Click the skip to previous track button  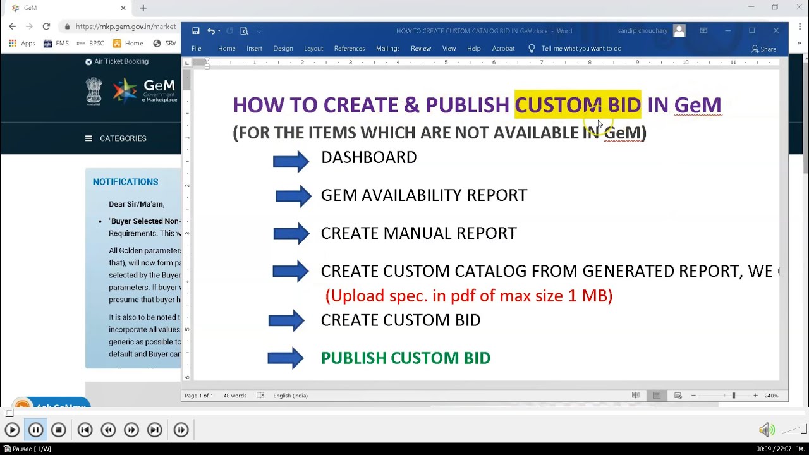click(85, 430)
